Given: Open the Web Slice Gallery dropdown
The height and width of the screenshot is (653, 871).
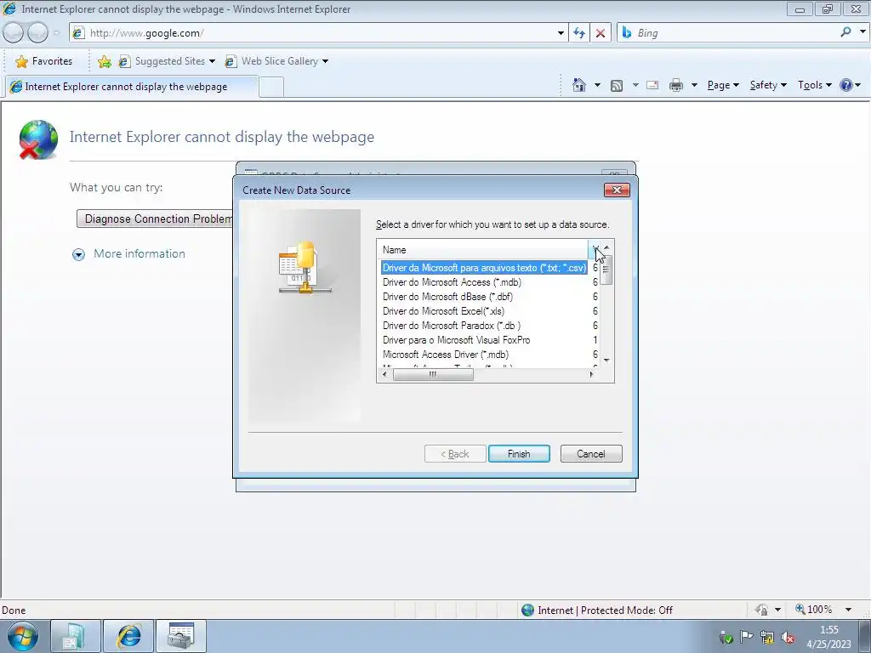Looking at the screenshot, I should coord(326,61).
